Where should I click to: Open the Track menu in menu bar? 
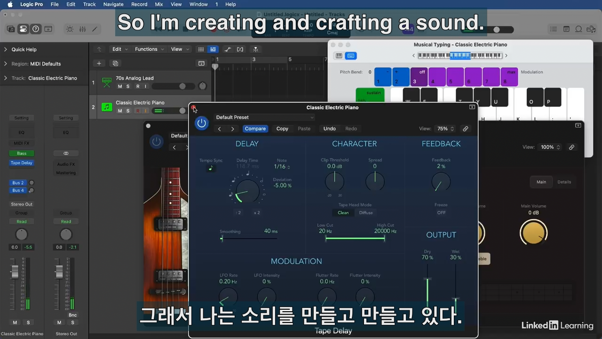pos(89,4)
